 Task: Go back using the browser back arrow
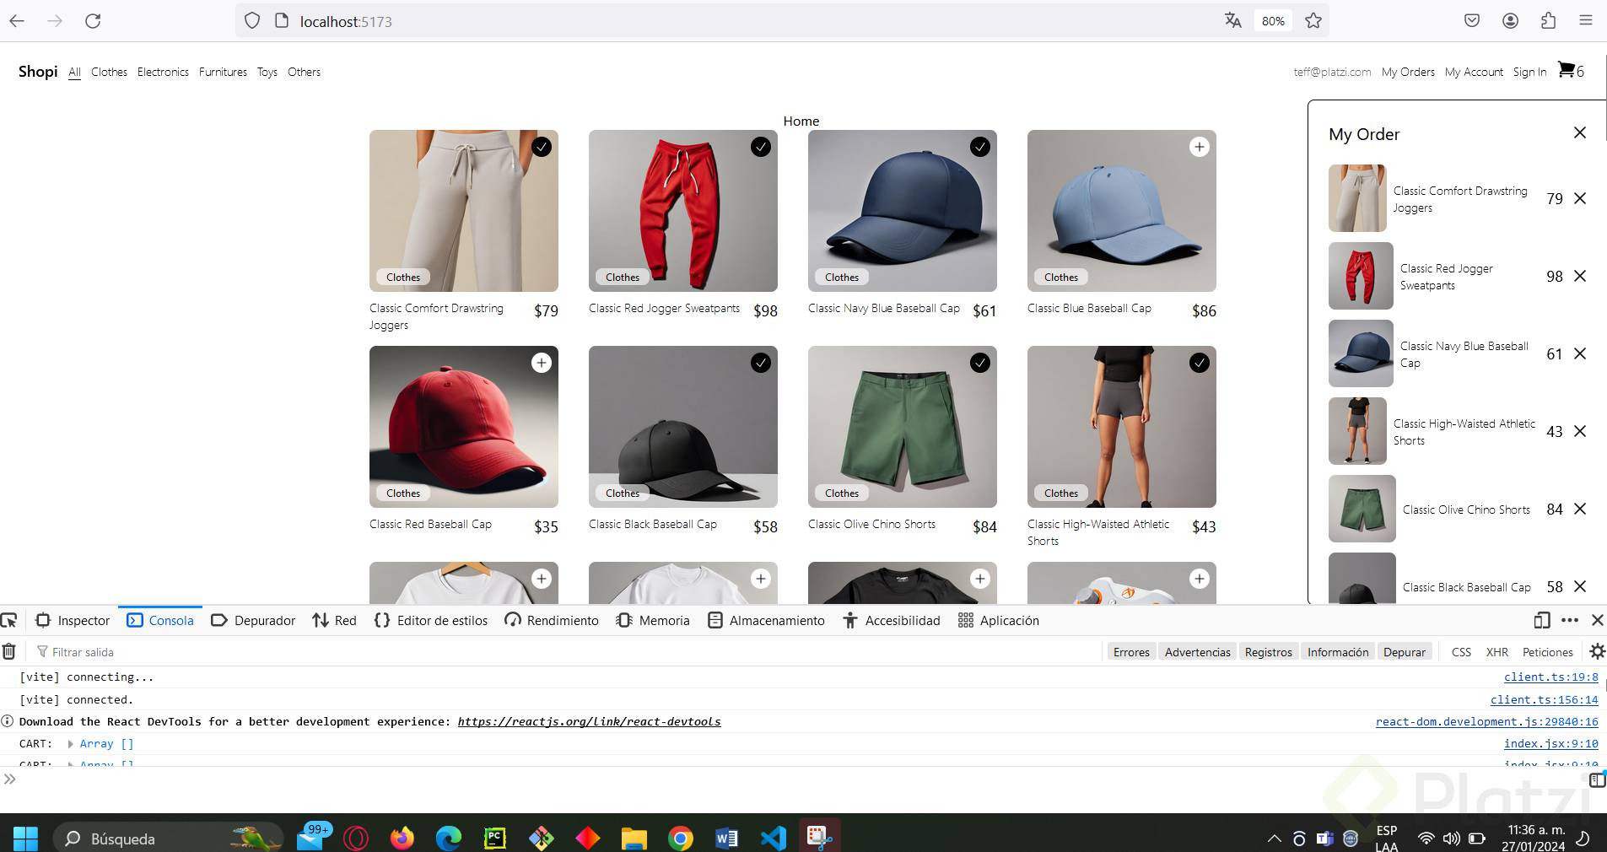click(17, 21)
